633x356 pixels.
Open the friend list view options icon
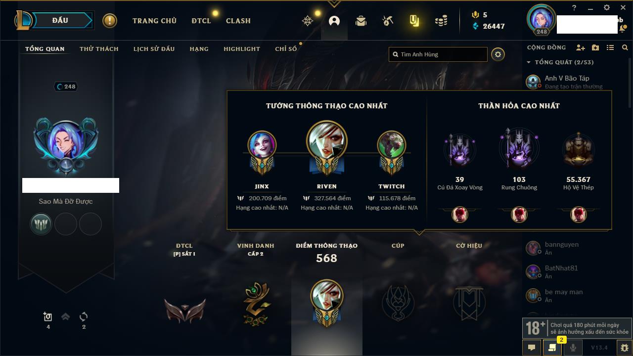610,47
